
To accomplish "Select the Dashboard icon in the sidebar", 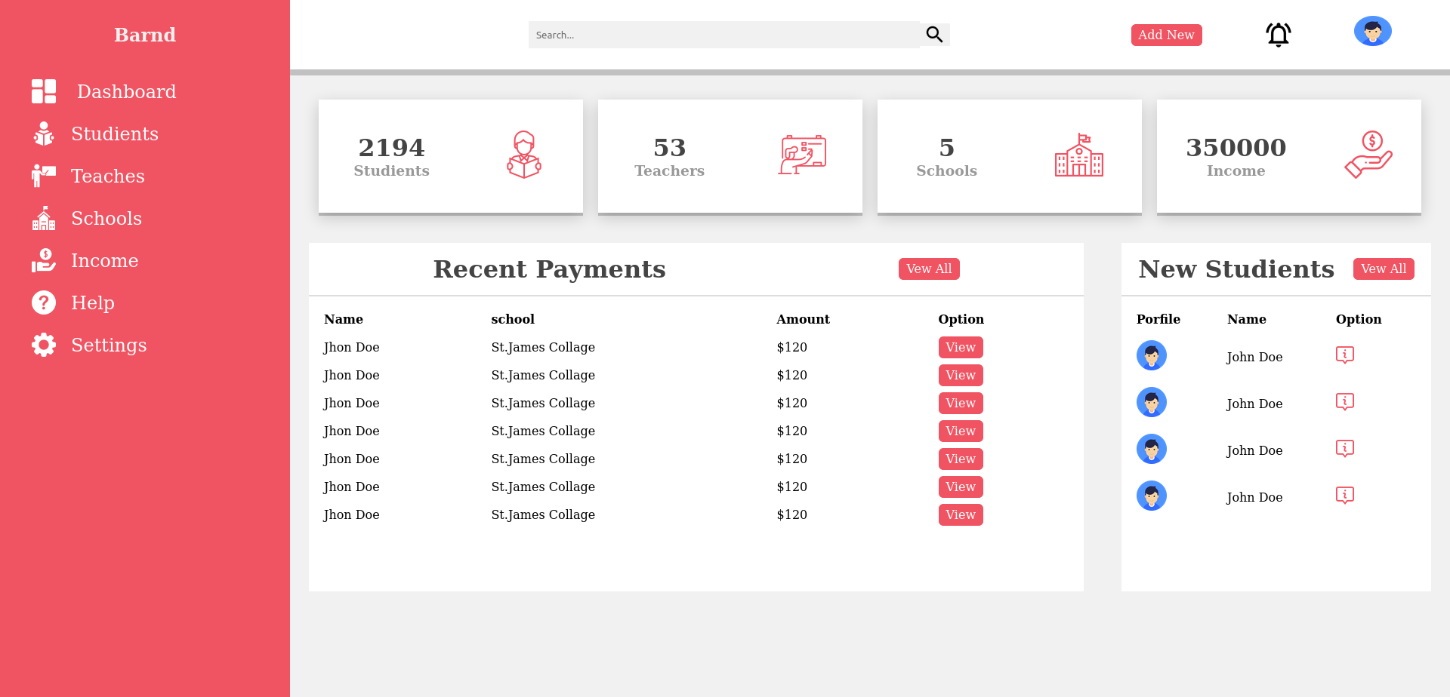I will (43, 91).
